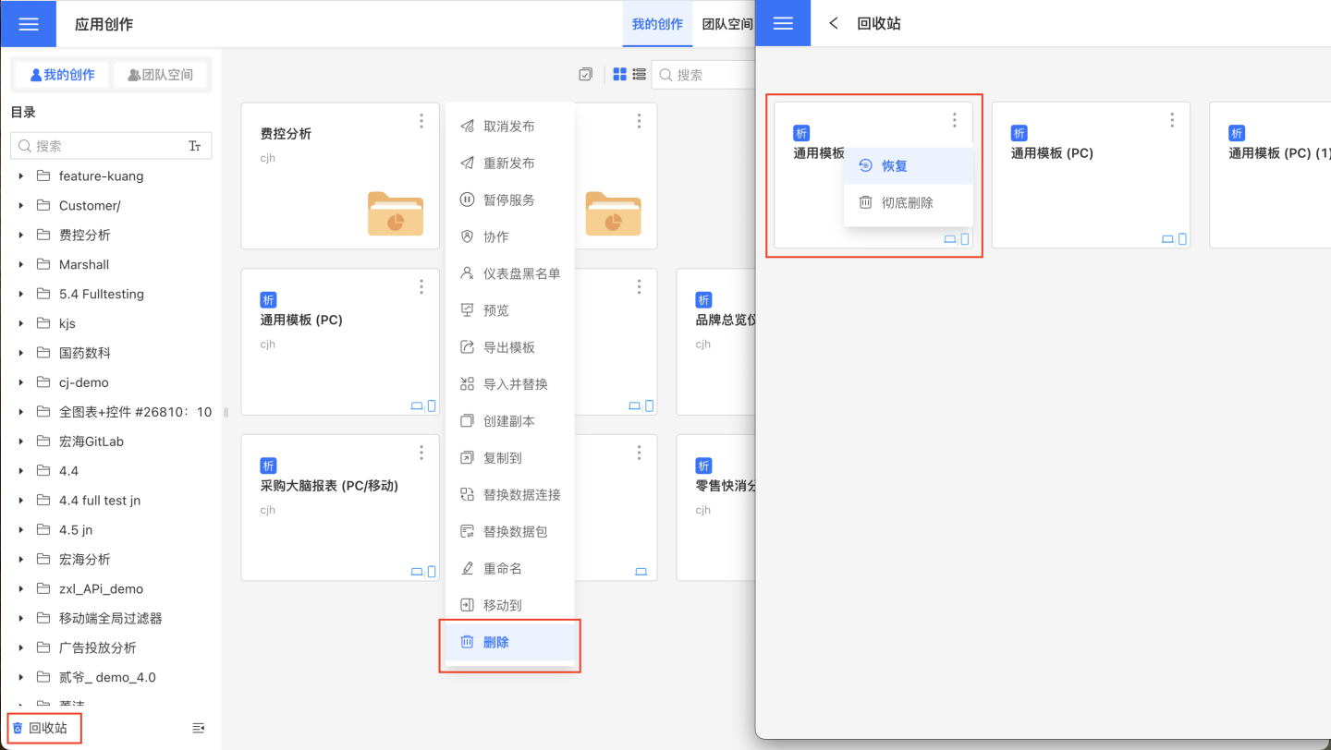1331x750 pixels.
Task: Open three-dot menu on 采购大脑报表 card
Action: click(421, 453)
